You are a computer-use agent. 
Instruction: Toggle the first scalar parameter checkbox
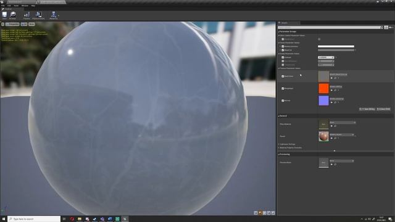coord(283,57)
